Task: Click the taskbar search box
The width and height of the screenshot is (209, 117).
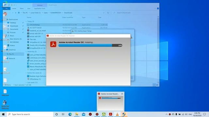Action: (30, 114)
